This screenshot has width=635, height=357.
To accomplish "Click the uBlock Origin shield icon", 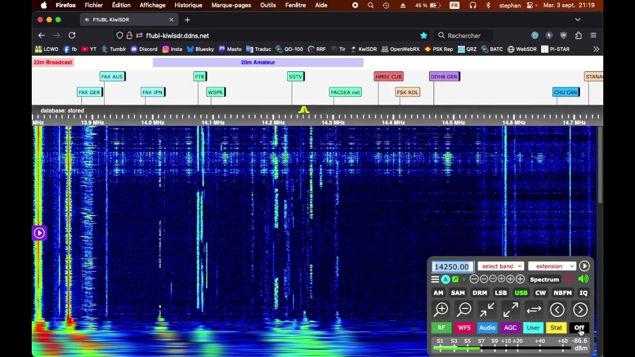I will (564, 36).
